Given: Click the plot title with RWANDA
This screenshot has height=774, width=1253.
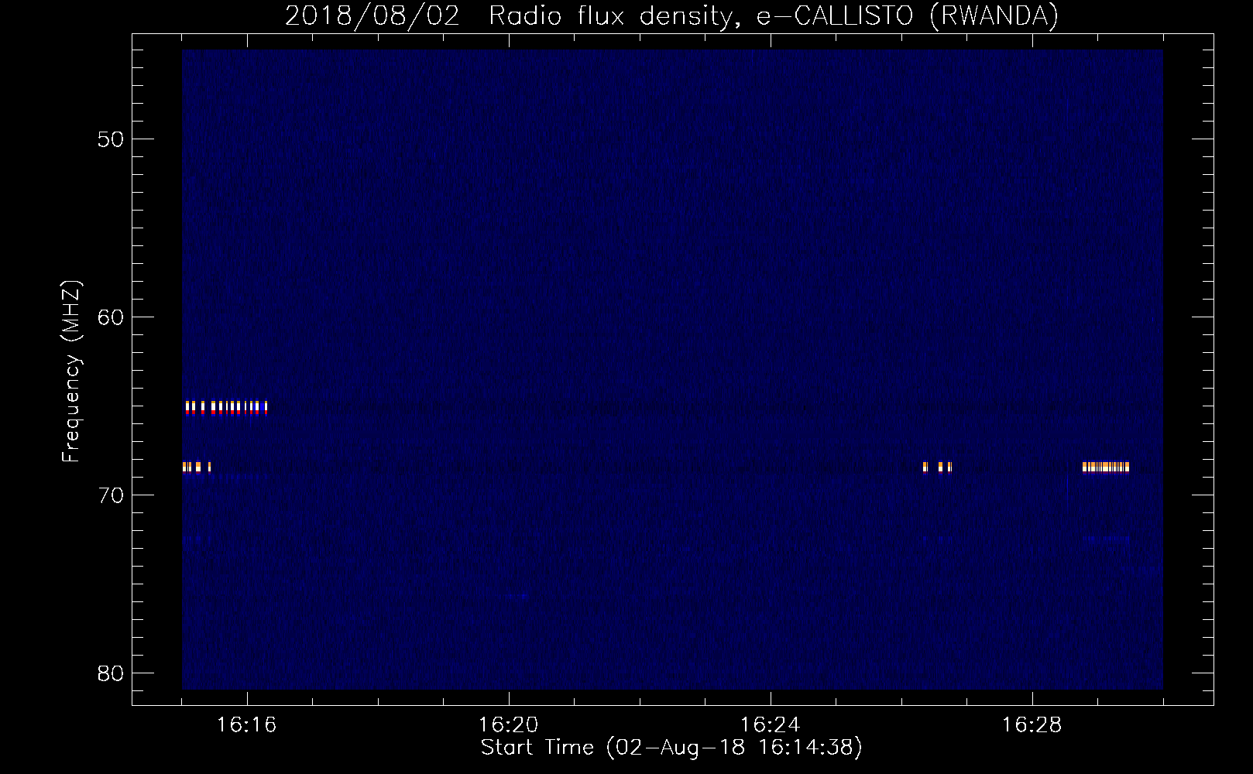Looking at the screenshot, I should click(x=671, y=15).
